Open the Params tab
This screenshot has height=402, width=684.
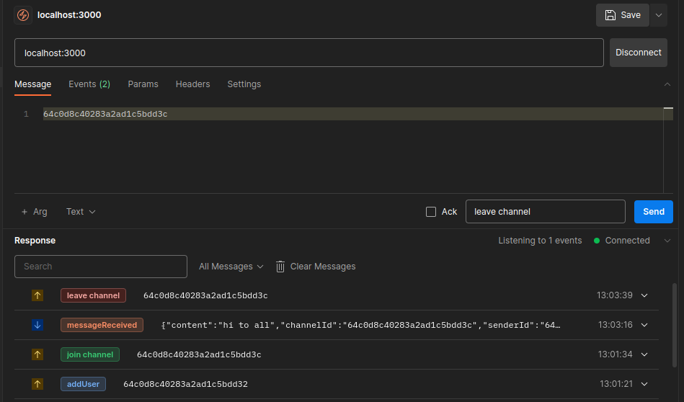143,84
